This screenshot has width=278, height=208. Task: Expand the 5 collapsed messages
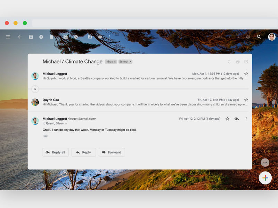(x=35, y=89)
